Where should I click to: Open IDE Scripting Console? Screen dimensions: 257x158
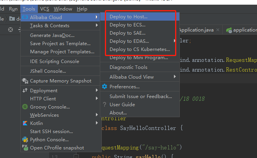[60, 61]
